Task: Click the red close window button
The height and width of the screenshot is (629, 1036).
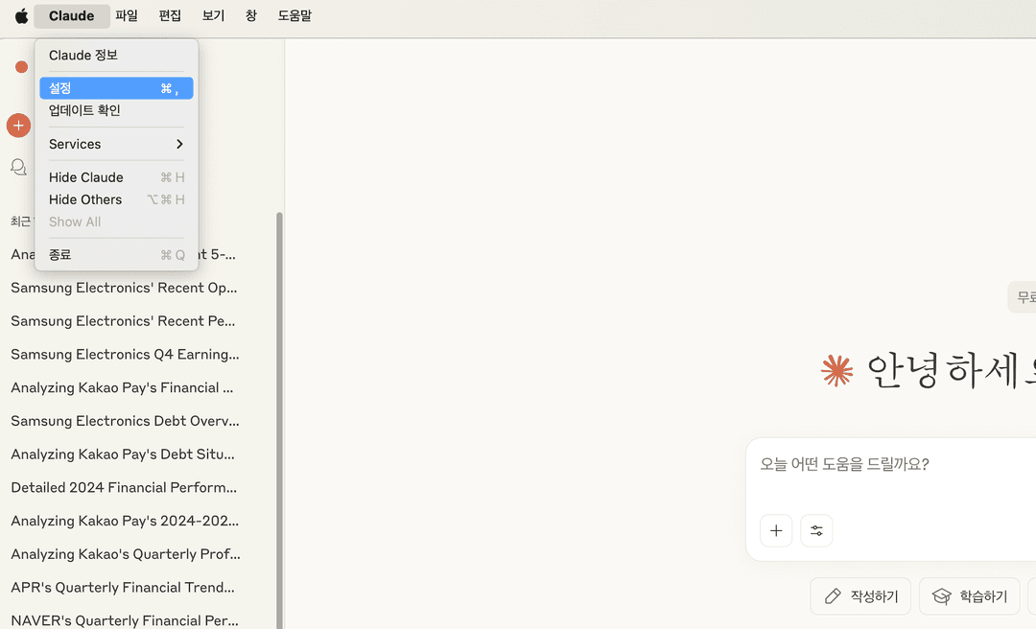Action: pos(22,67)
